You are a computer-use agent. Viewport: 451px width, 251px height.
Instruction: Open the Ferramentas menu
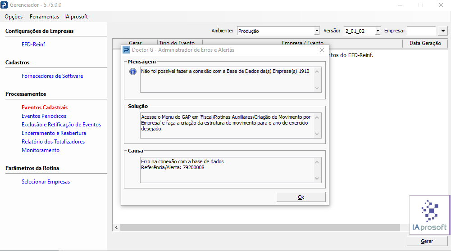[44, 17]
